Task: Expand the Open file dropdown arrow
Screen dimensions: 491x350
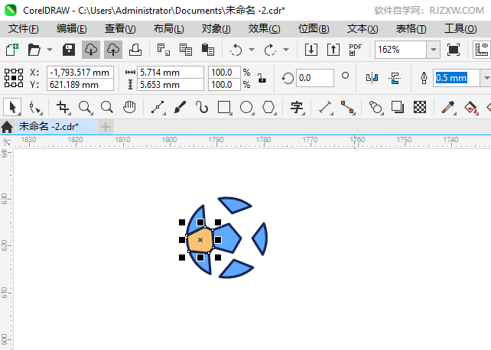Action: [50, 50]
